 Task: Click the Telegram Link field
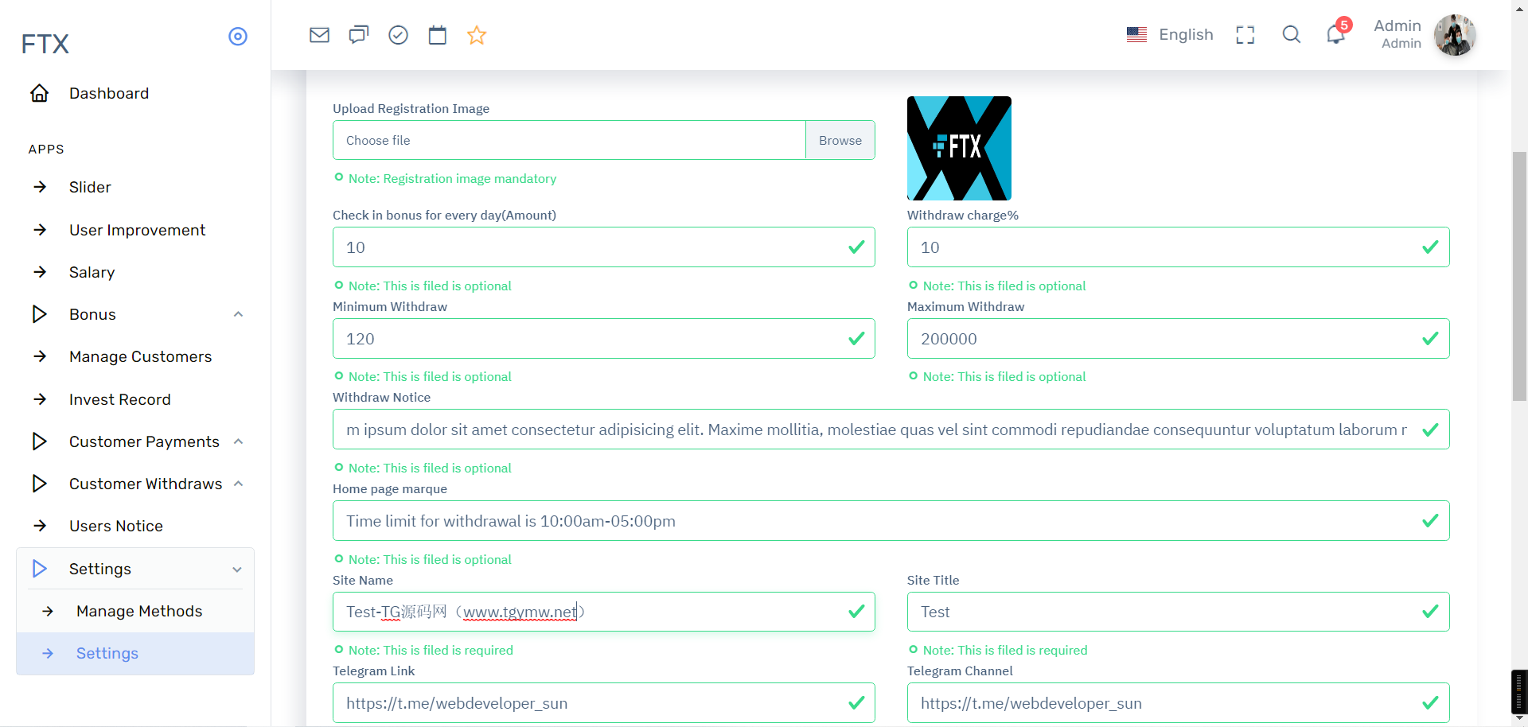click(603, 703)
